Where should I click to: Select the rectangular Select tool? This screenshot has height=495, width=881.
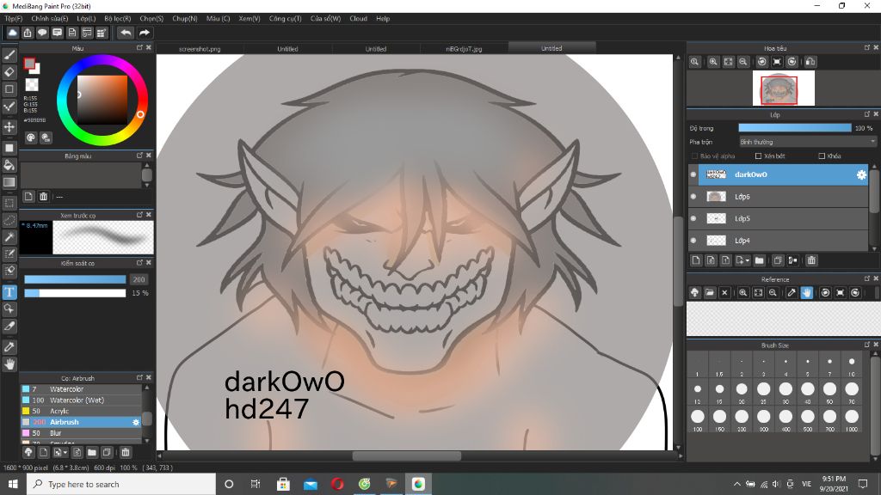(9, 203)
